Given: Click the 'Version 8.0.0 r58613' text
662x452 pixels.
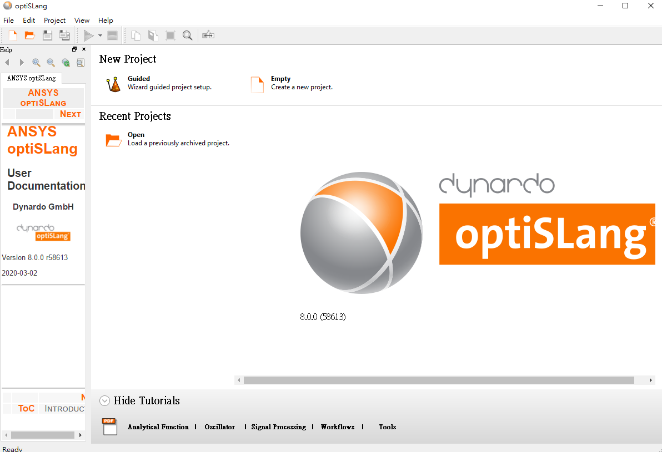Looking at the screenshot, I should 34,257.
